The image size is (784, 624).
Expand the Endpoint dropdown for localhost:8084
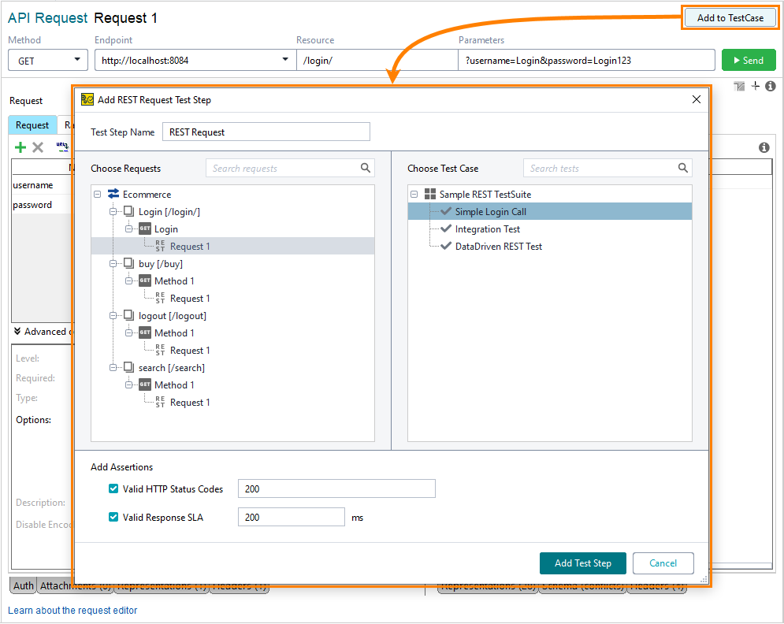286,59
